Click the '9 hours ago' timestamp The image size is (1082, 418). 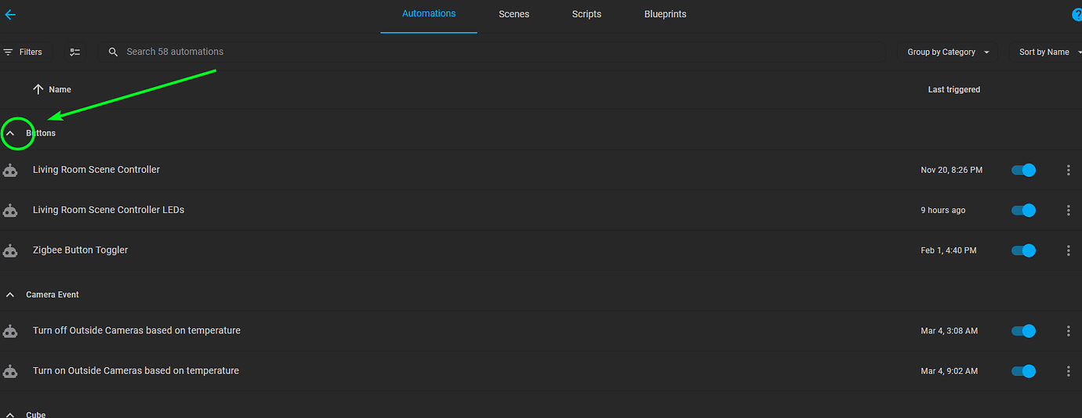pos(943,210)
